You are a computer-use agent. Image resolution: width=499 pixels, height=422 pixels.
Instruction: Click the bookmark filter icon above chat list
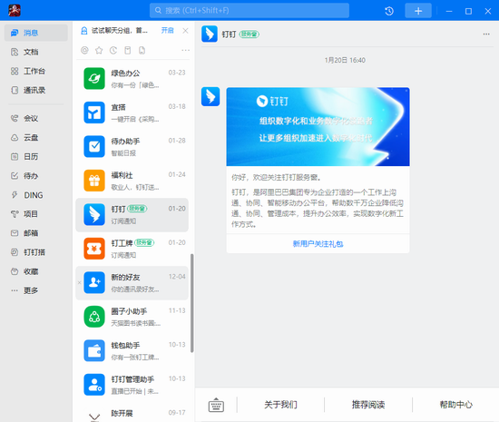[128, 50]
